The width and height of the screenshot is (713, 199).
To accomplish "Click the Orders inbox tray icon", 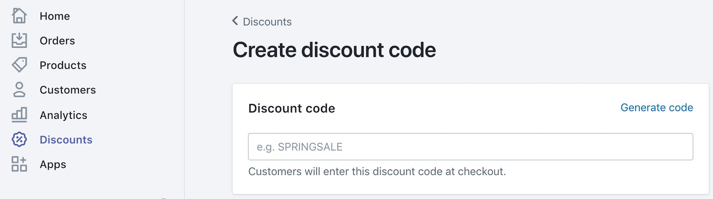I will 19,40.
